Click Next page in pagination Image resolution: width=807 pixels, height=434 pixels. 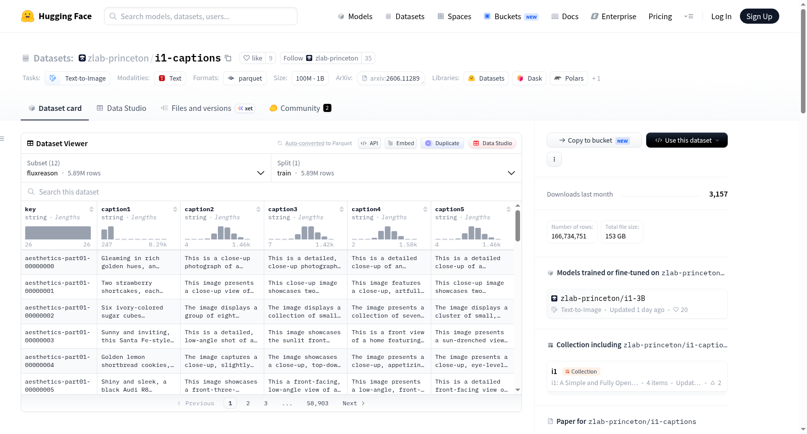point(354,403)
